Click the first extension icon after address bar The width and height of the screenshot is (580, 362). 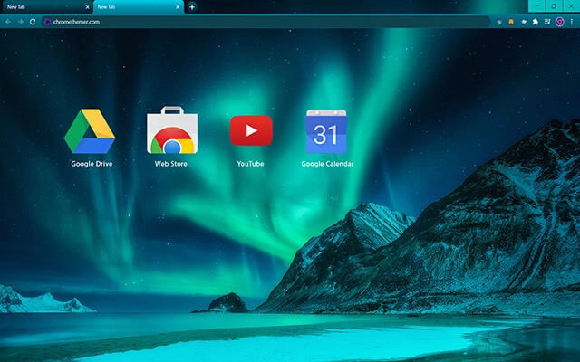click(499, 22)
